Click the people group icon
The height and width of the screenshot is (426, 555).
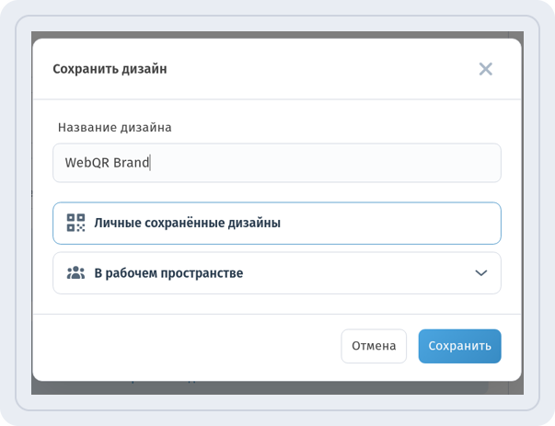[75, 272]
